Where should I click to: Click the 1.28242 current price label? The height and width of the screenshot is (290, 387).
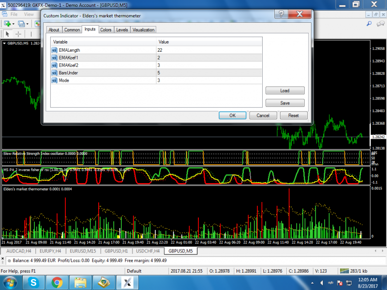(x=378, y=137)
